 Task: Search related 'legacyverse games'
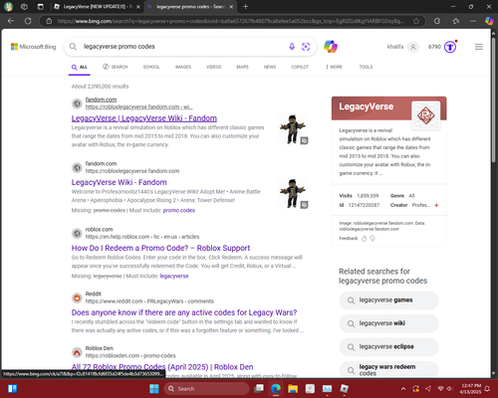coord(388,300)
